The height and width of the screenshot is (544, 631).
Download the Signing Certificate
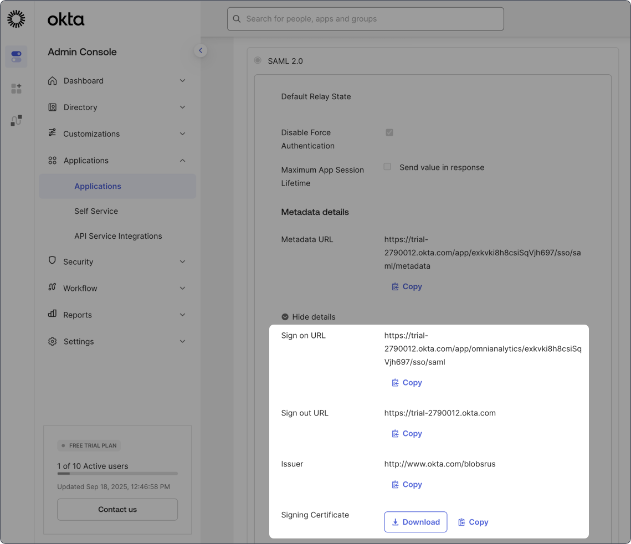pos(415,522)
